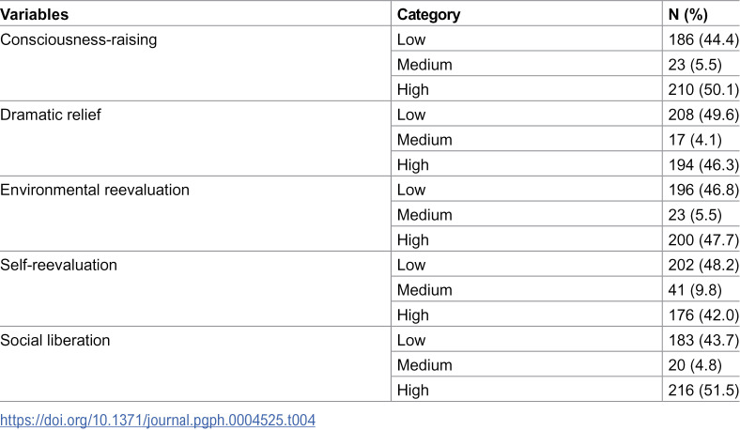
Task: Click the Variables column header
Action: tap(35, 15)
